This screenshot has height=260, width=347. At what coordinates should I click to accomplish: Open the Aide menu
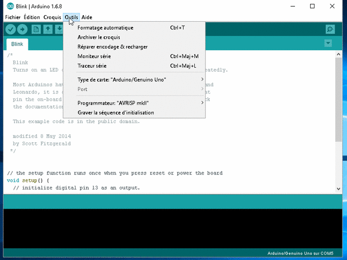pos(87,17)
